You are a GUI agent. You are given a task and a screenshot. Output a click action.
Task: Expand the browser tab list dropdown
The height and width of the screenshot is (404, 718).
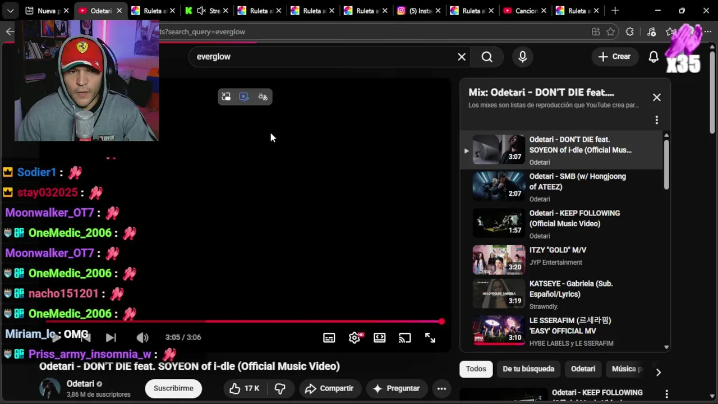[x=10, y=11]
